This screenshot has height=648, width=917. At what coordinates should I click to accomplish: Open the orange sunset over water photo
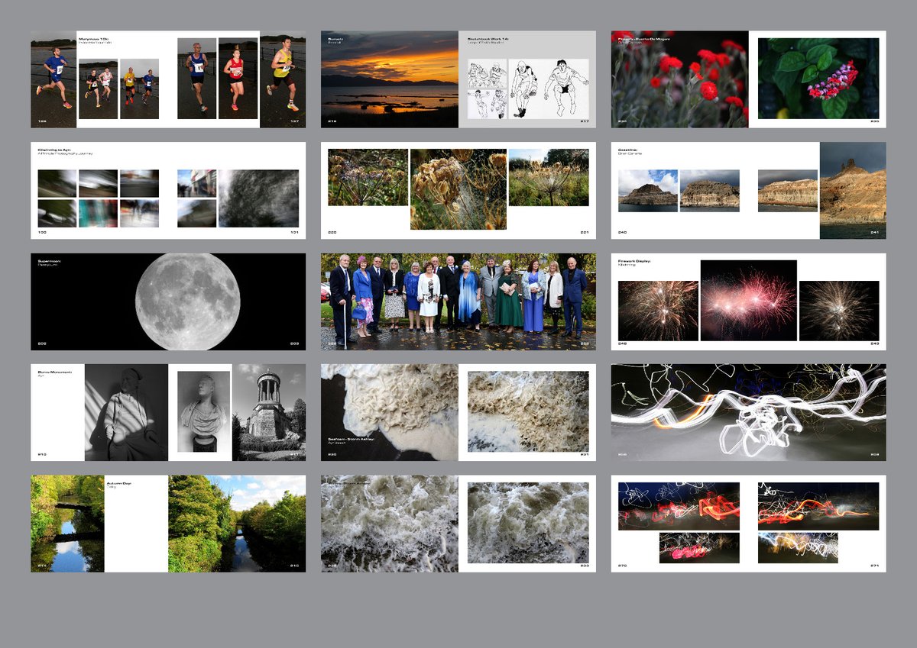click(x=390, y=79)
